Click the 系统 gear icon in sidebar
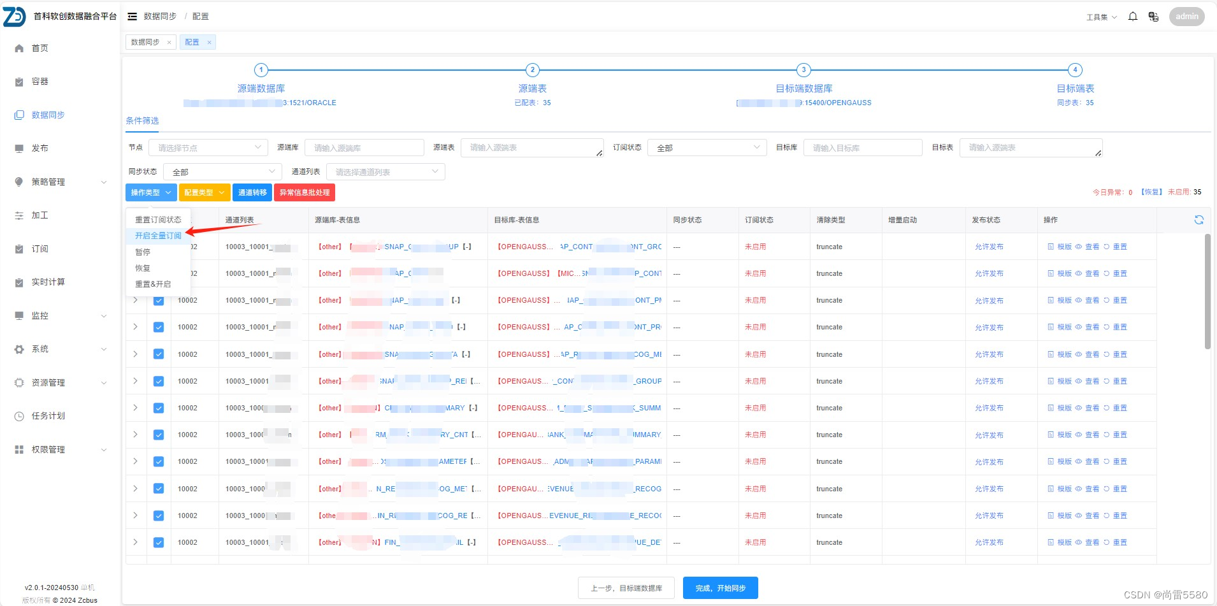The image size is (1217, 606). (x=19, y=349)
